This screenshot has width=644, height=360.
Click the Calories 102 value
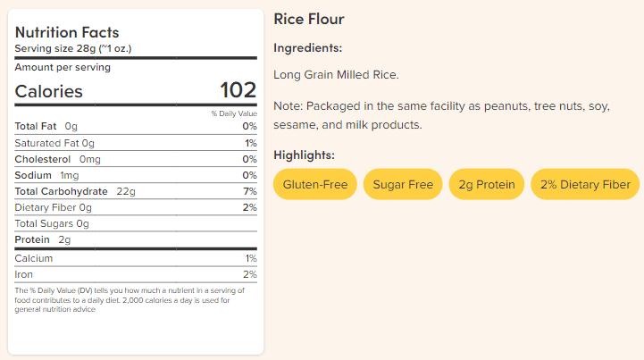pyautogui.click(x=238, y=90)
